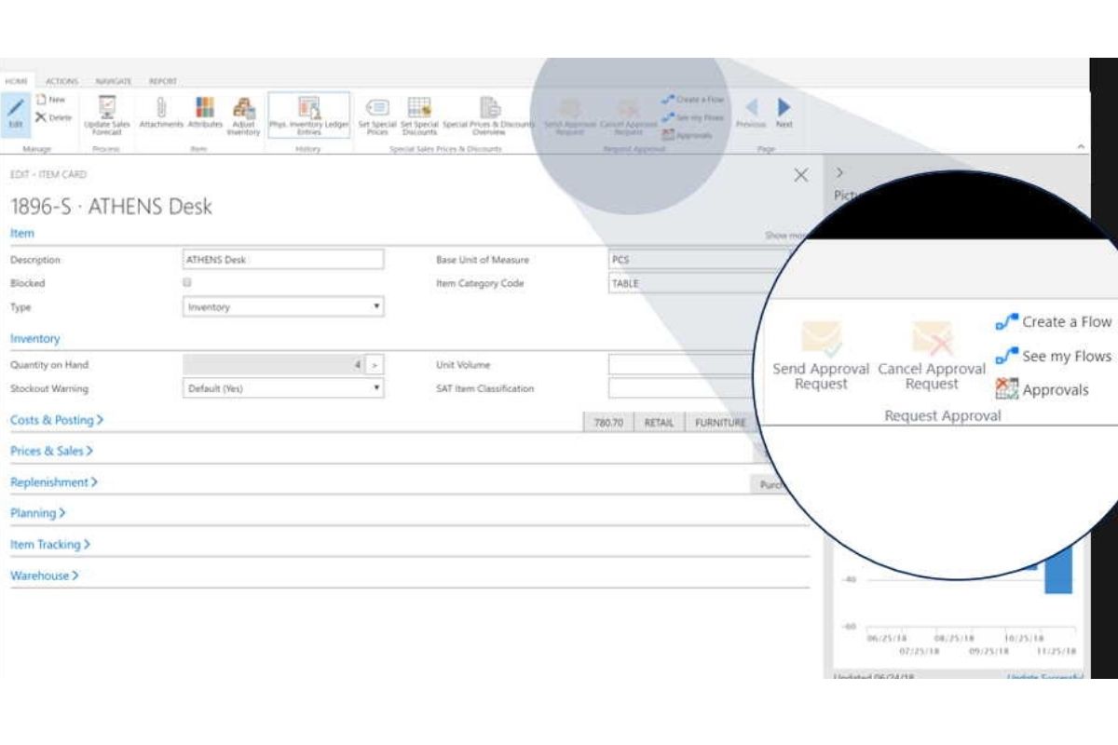Open the ACTIONS ribbon tab
1118x745 pixels.
[x=61, y=81]
